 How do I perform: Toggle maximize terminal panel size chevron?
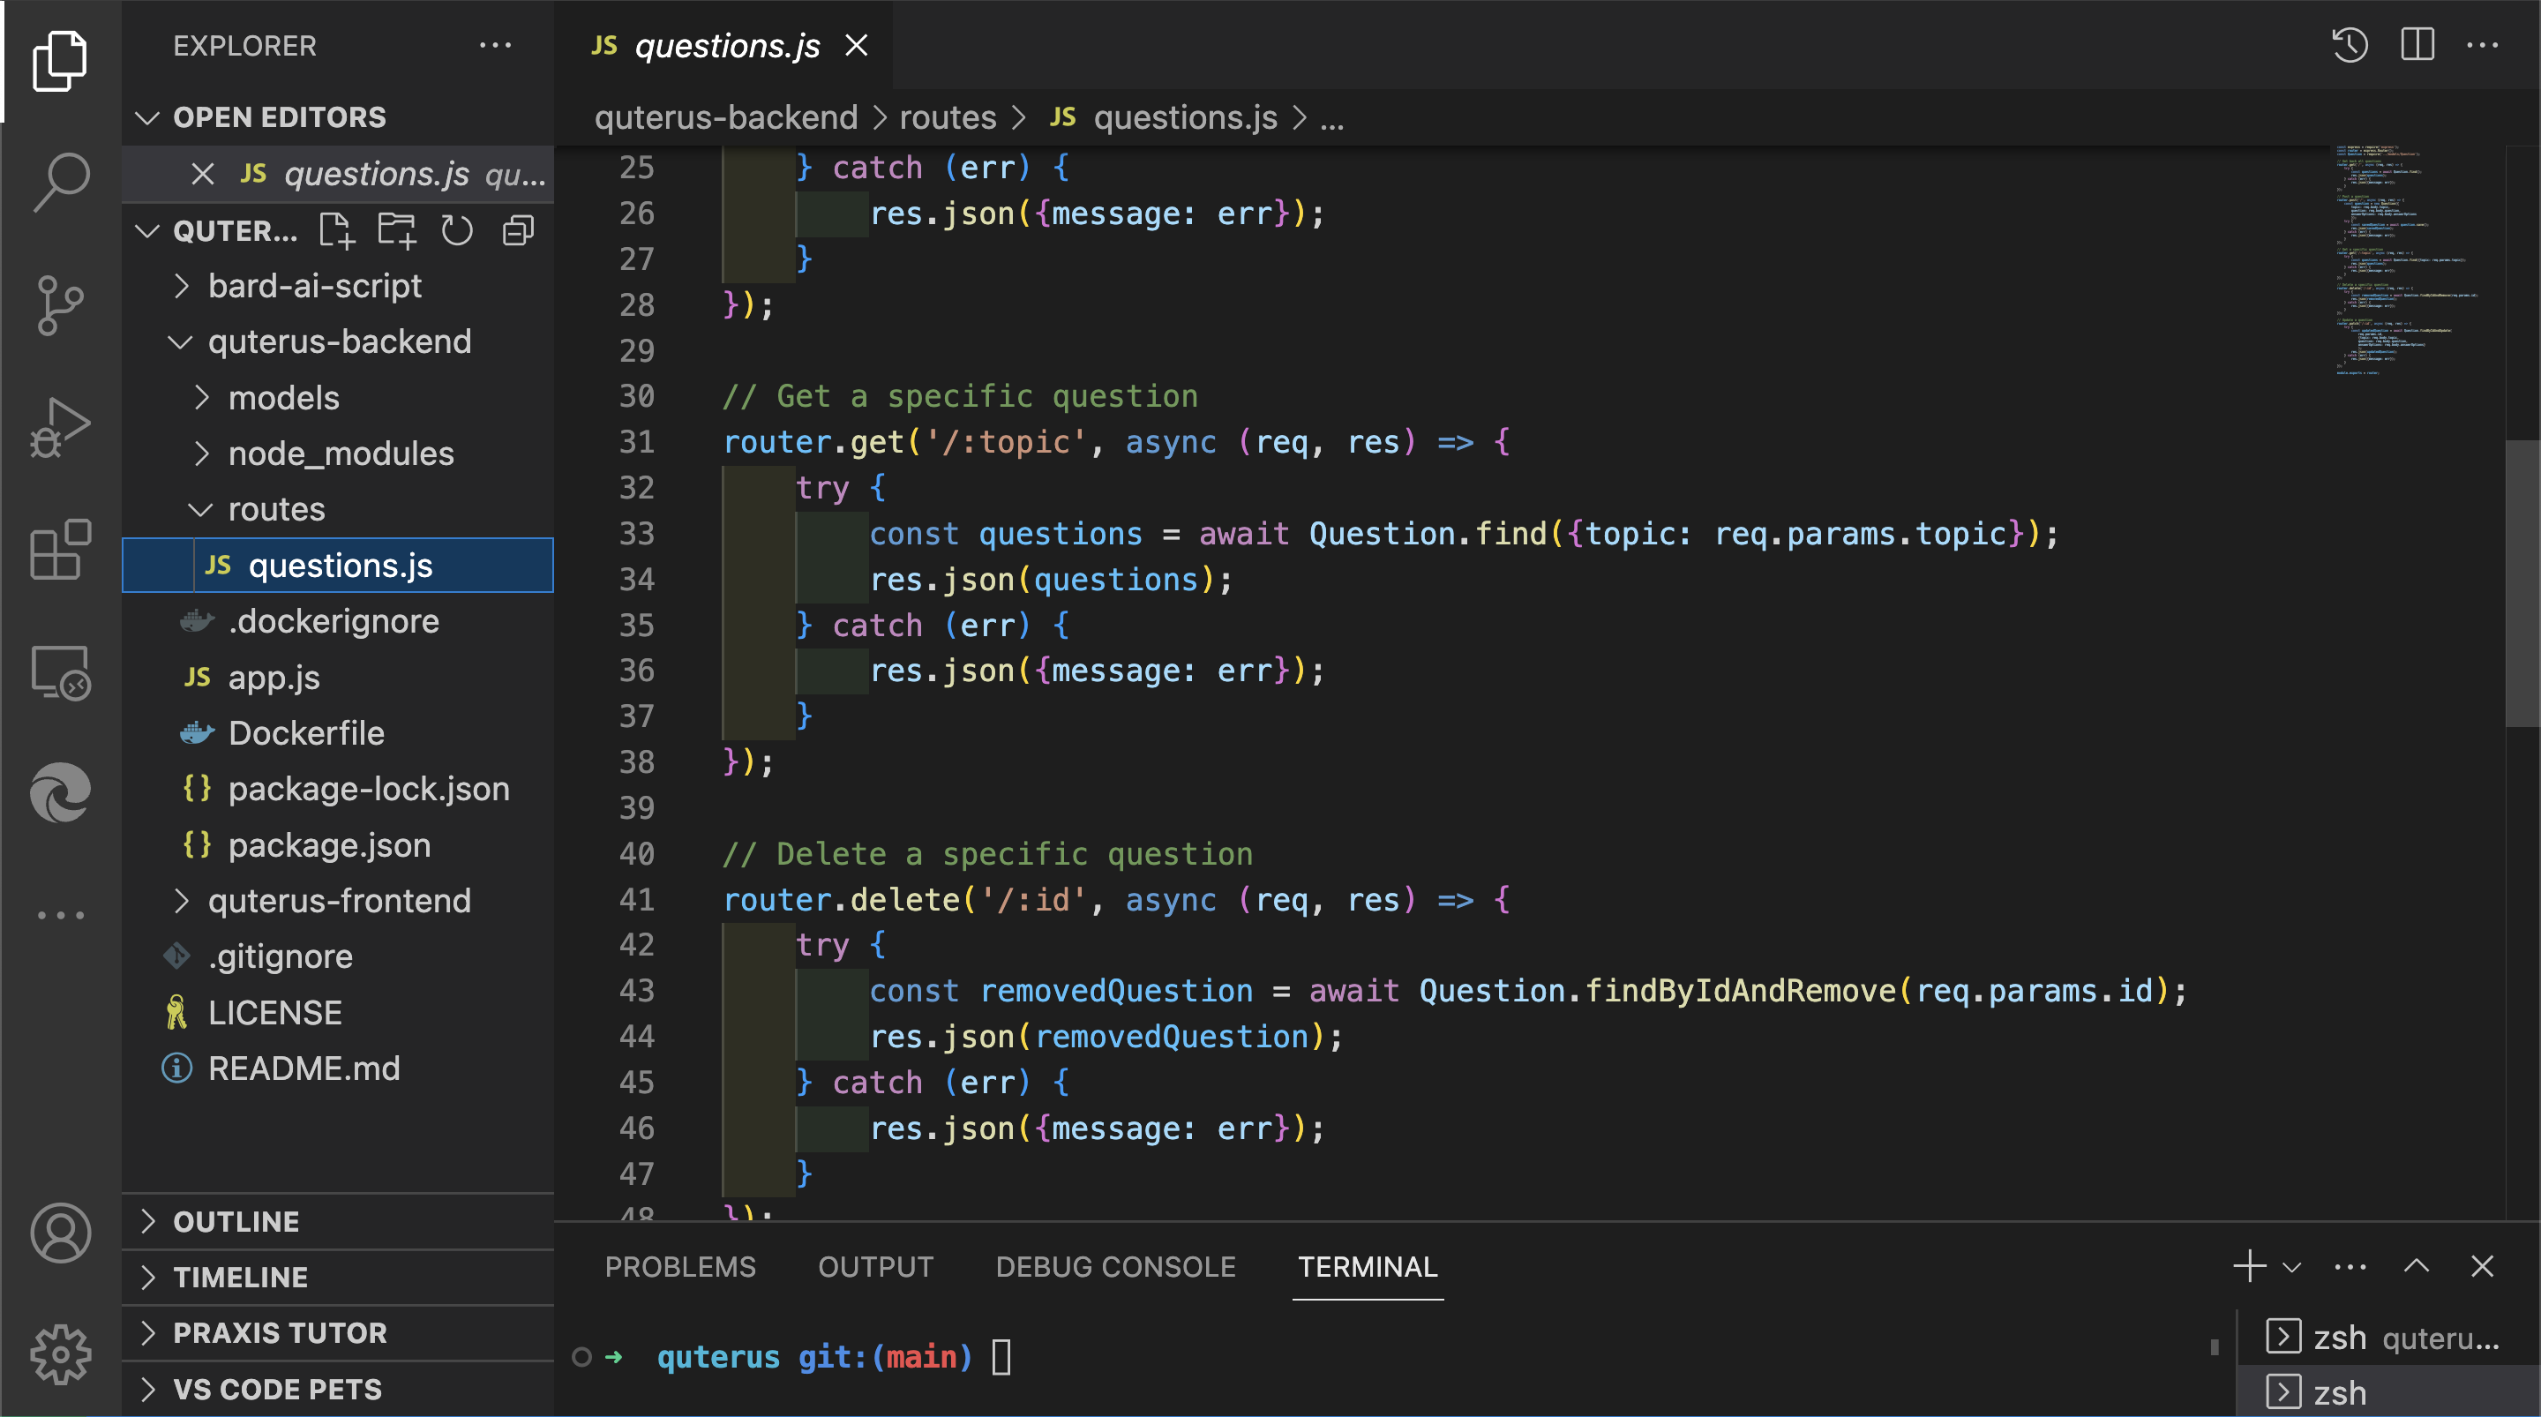(x=2416, y=1266)
